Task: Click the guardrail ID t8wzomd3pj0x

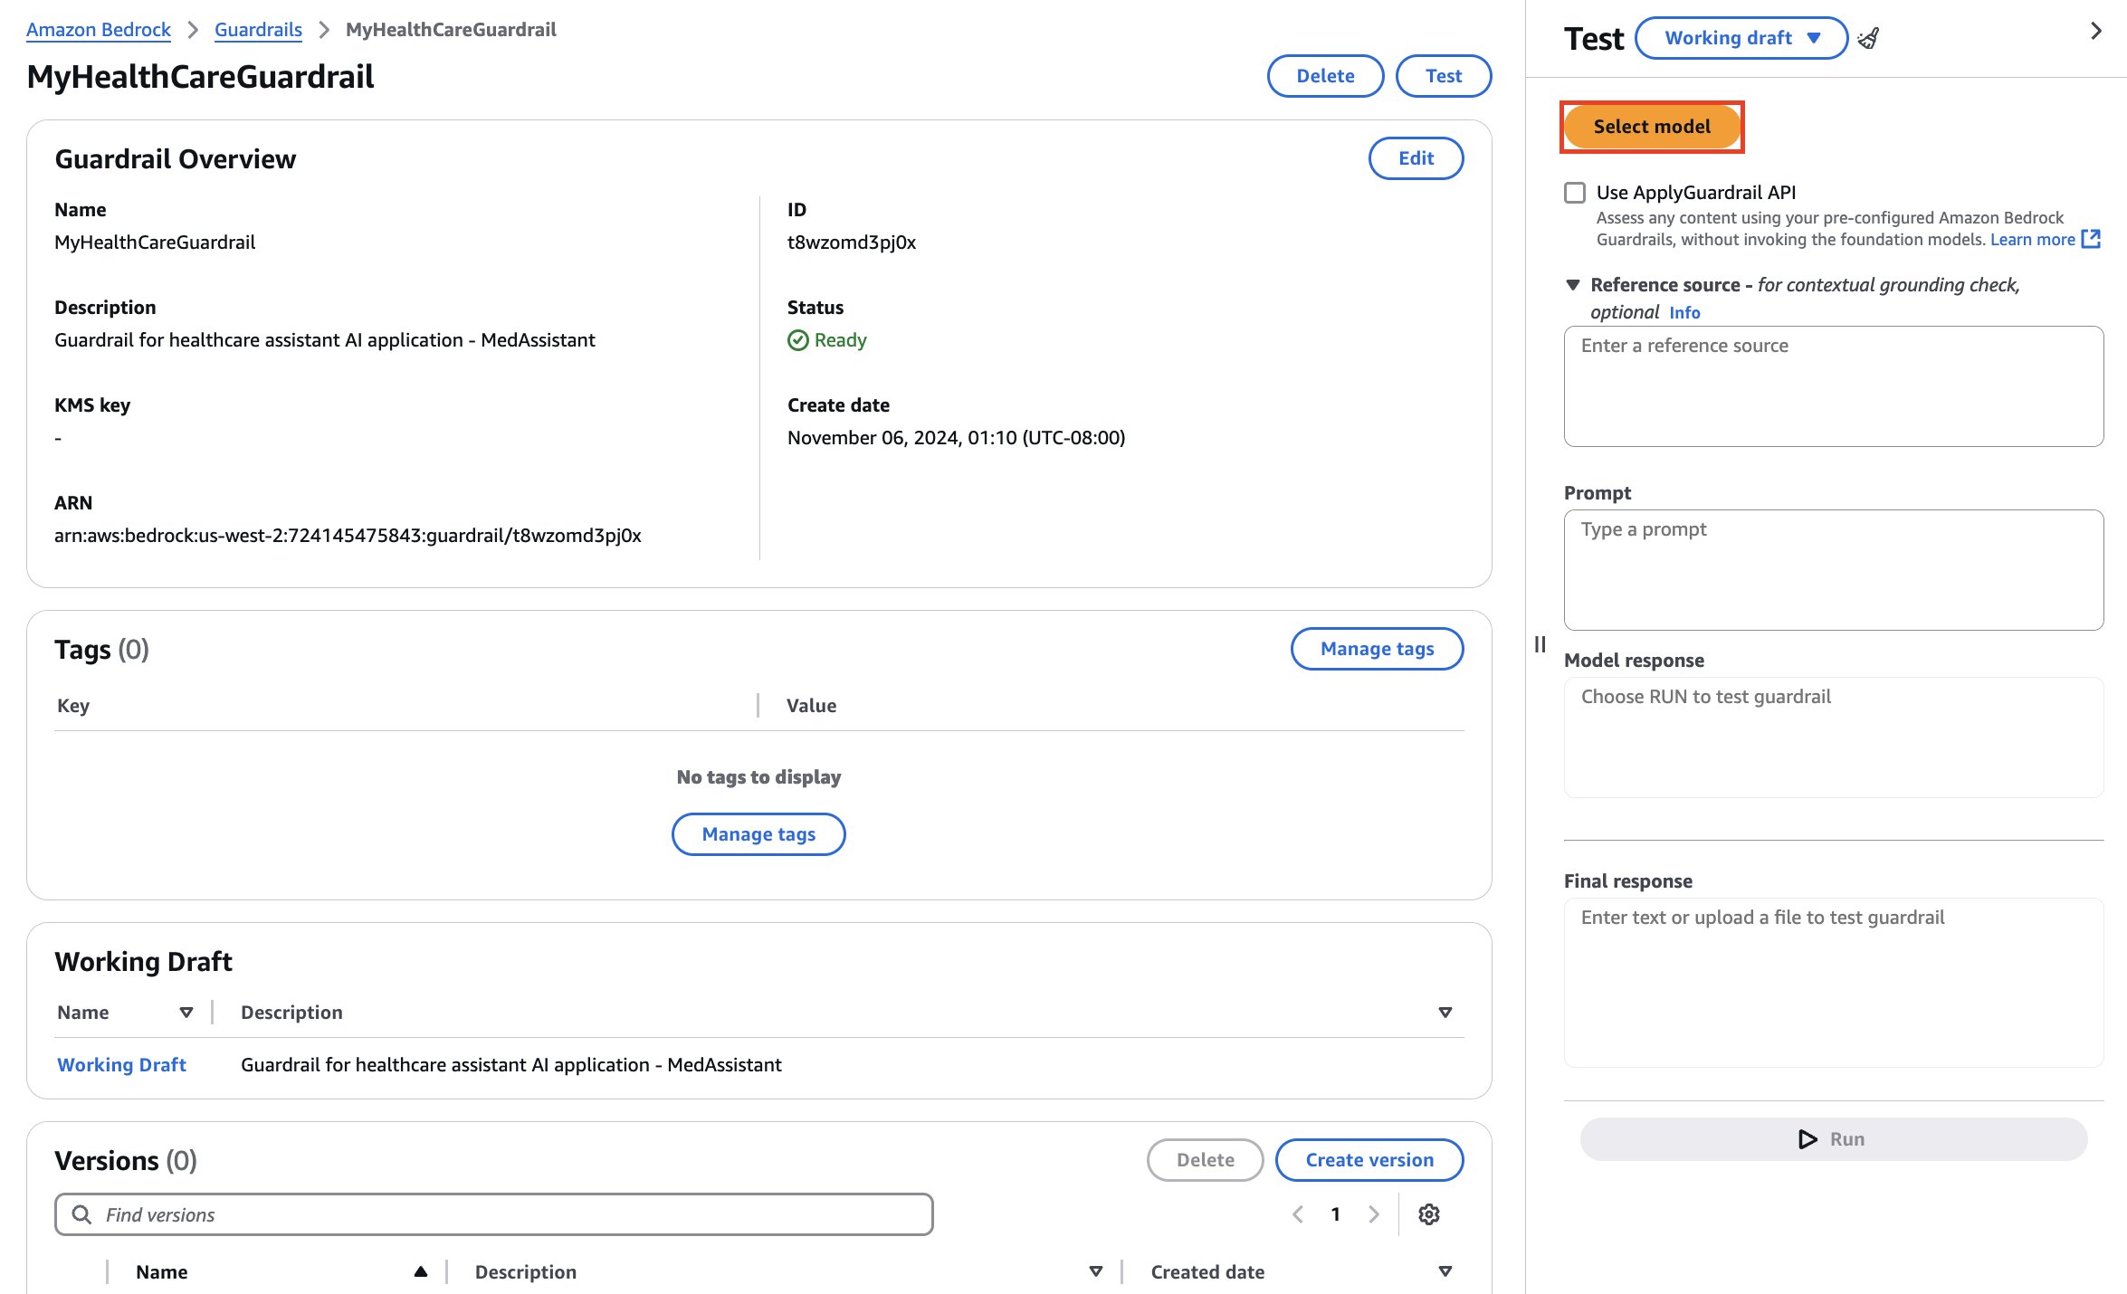Action: coord(852,243)
